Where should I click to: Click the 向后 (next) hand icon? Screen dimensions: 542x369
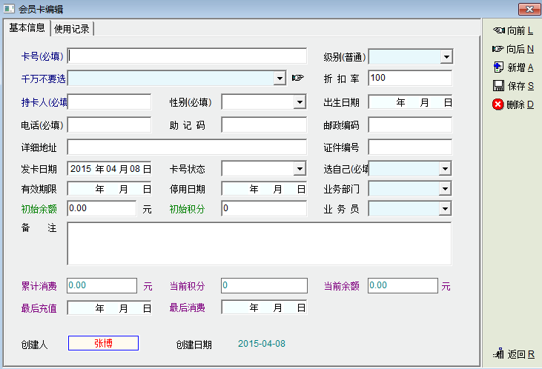pyautogui.click(x=498, y=49)
